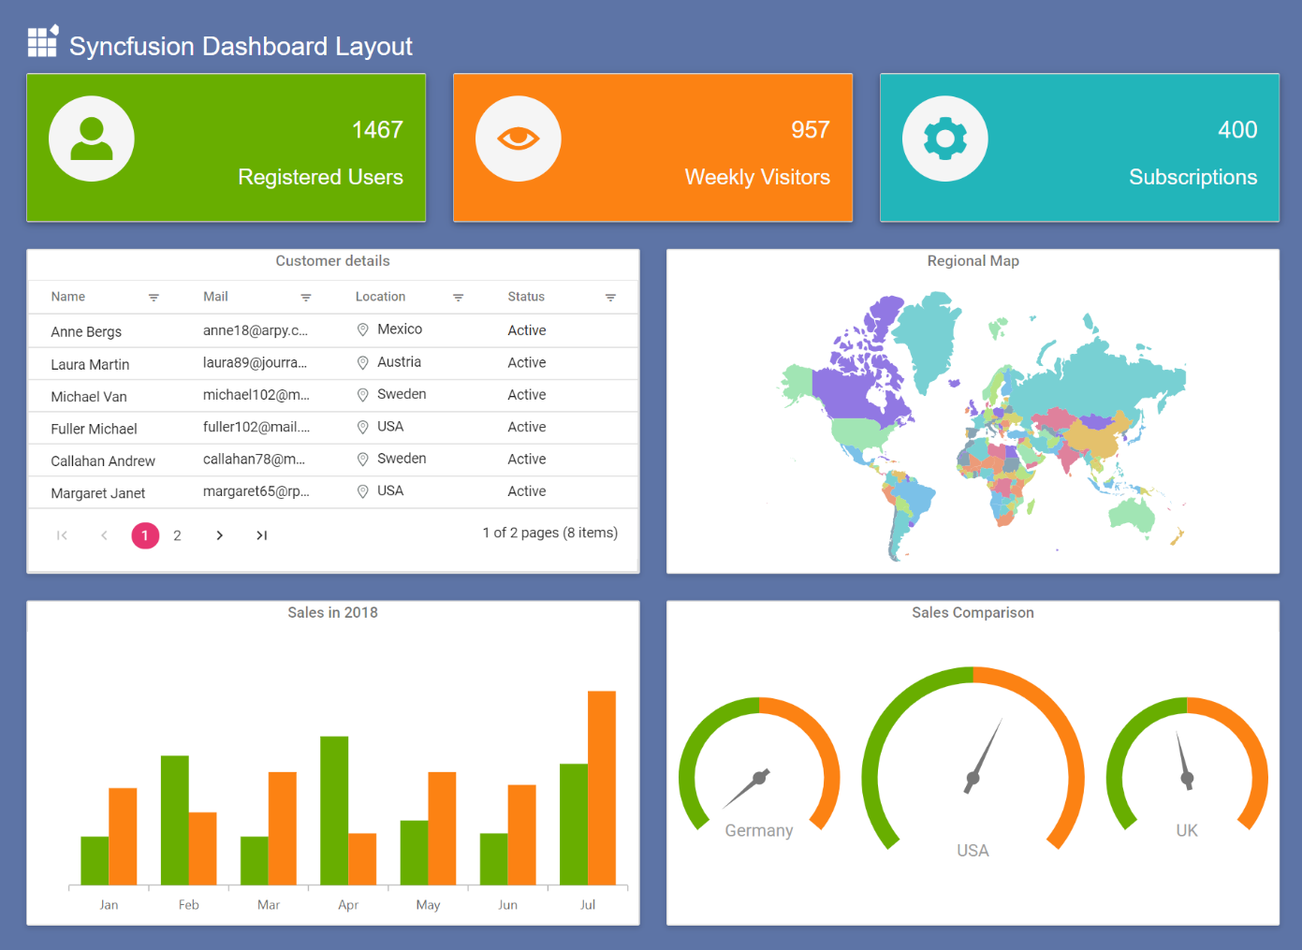This screenshot has width=1302, height=950.
Task: Click the location pin next to USA for Margaret Janet
Action: [363, 490]
